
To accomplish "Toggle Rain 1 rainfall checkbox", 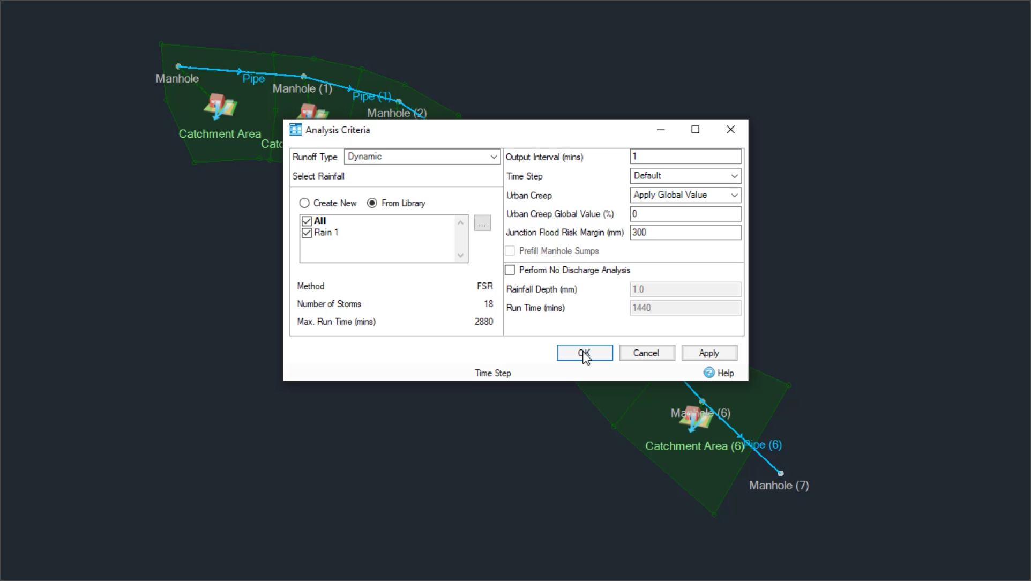I will coord(308,233).
